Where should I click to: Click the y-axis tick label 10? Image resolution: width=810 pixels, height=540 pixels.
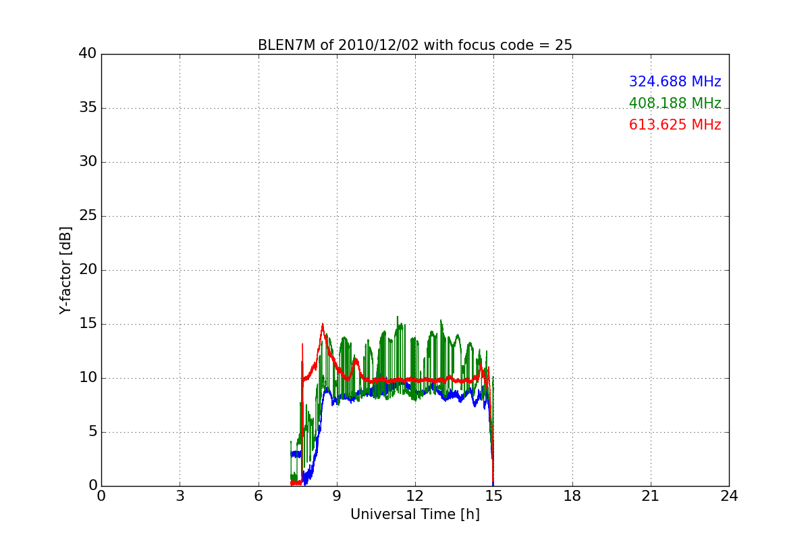pyautogui.click(x=88, y=378)
